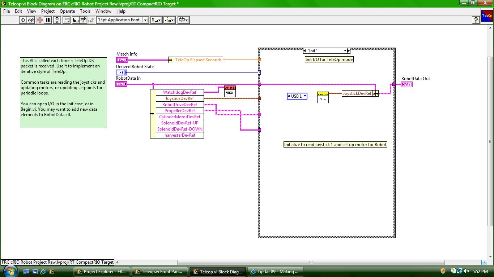494x277 pixels.
Task: Open the Tools menu
Action: pos(85,11)
